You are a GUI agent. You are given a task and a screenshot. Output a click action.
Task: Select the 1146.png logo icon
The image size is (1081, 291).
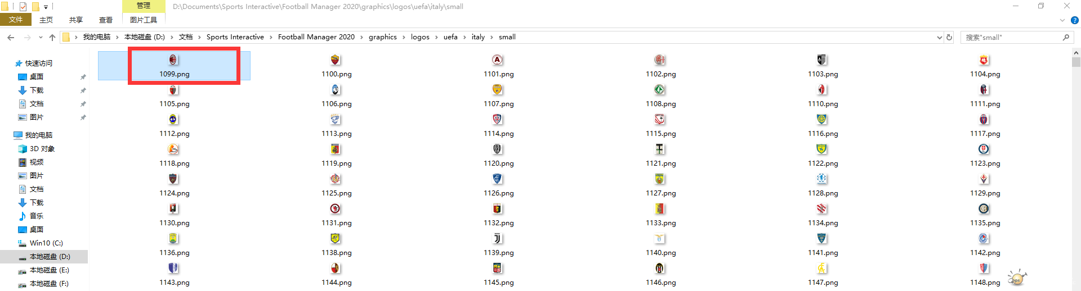click(x=660, y=268)
